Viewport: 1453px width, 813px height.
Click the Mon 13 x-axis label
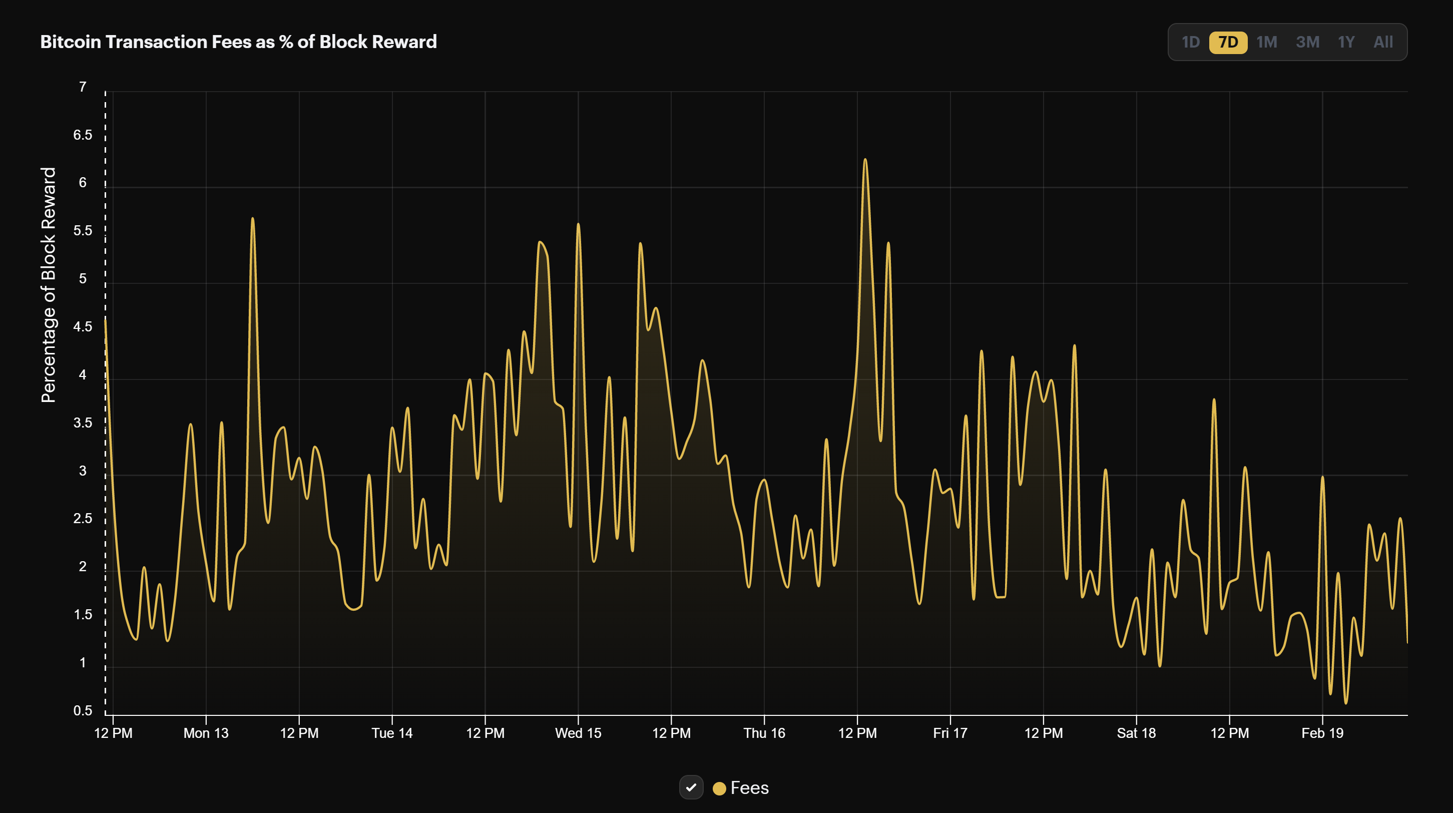click(x=206, y=733)
